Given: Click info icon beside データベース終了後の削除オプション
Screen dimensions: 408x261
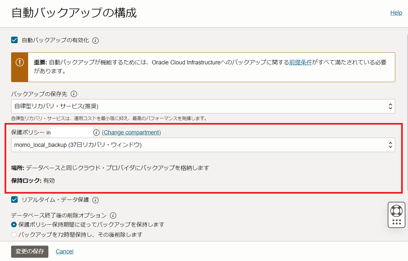Looking at the screenshot, I should pos(113,216).
